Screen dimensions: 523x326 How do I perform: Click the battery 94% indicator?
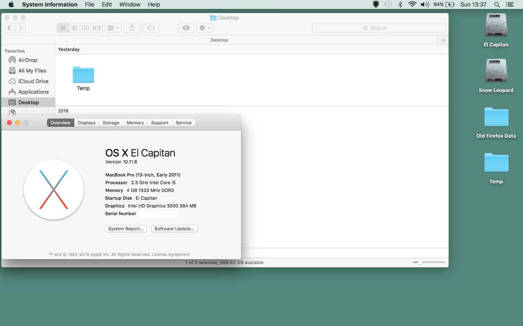(x=444, y=4)
